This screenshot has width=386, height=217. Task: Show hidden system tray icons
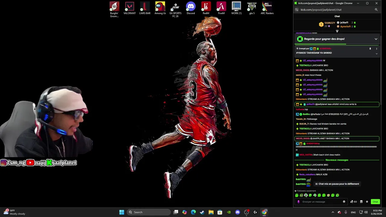[x=333, y=212]
